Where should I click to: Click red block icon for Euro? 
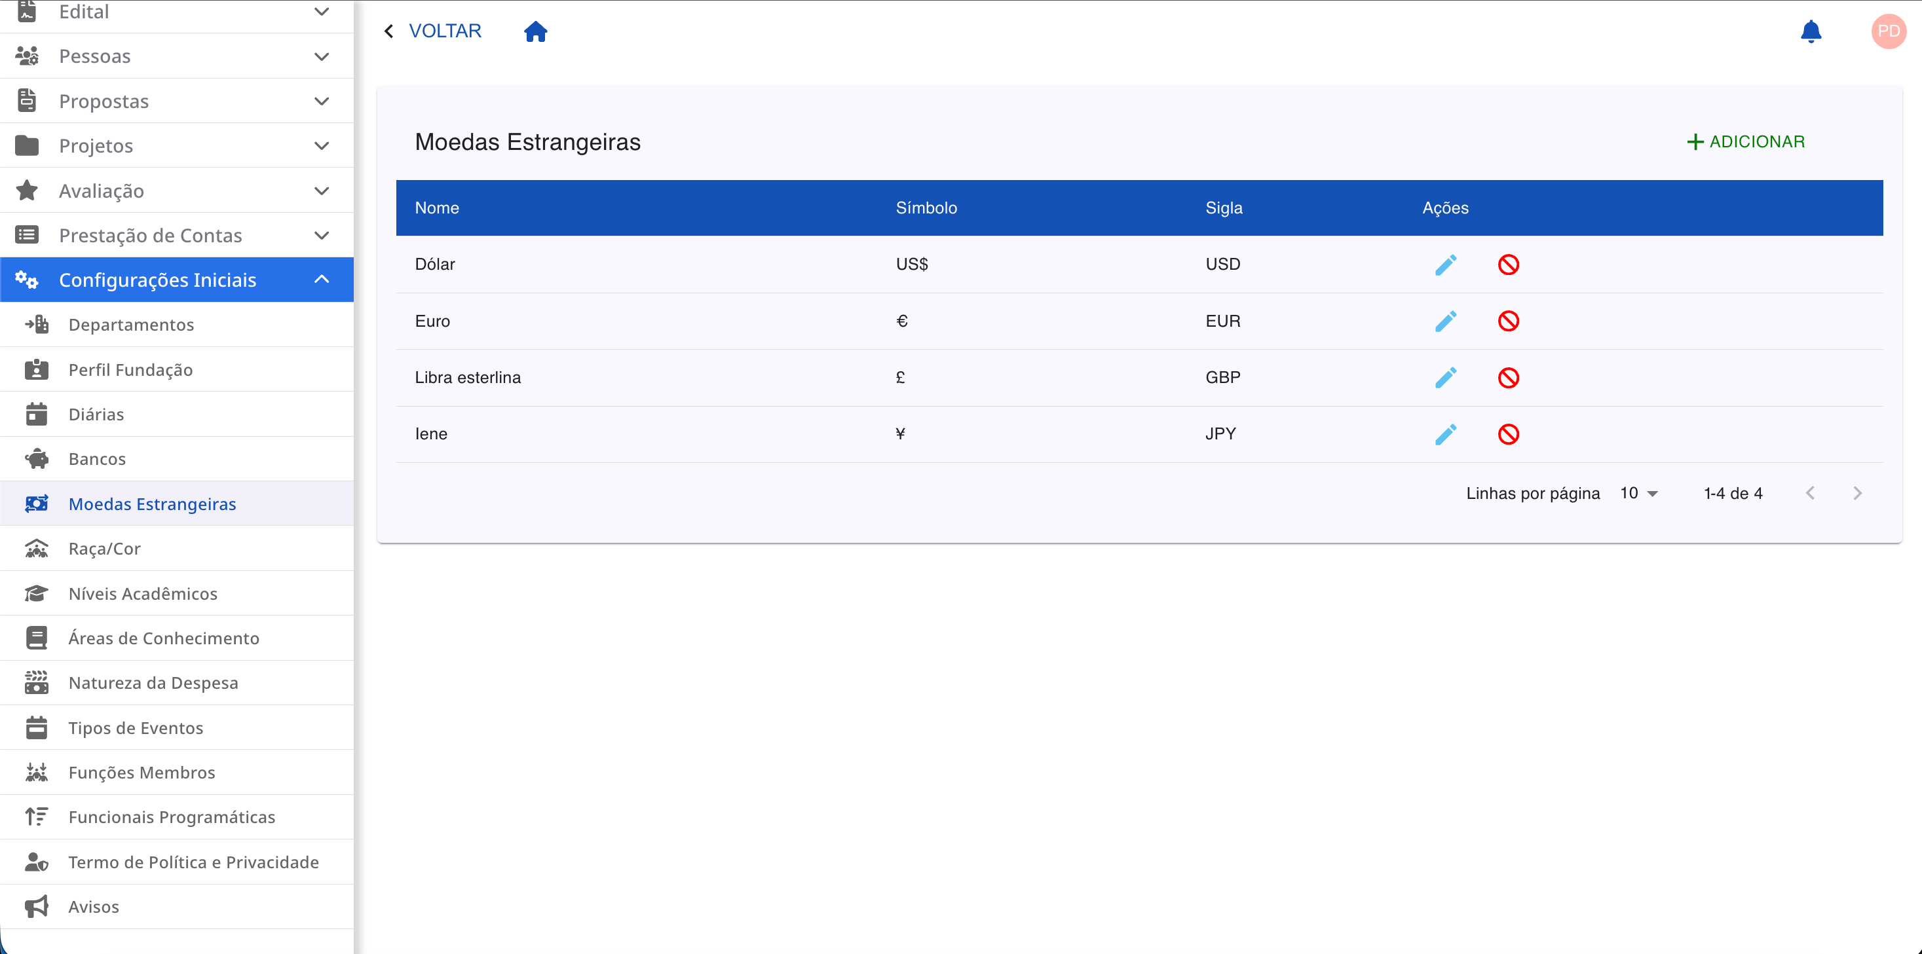coord(1508,321)
